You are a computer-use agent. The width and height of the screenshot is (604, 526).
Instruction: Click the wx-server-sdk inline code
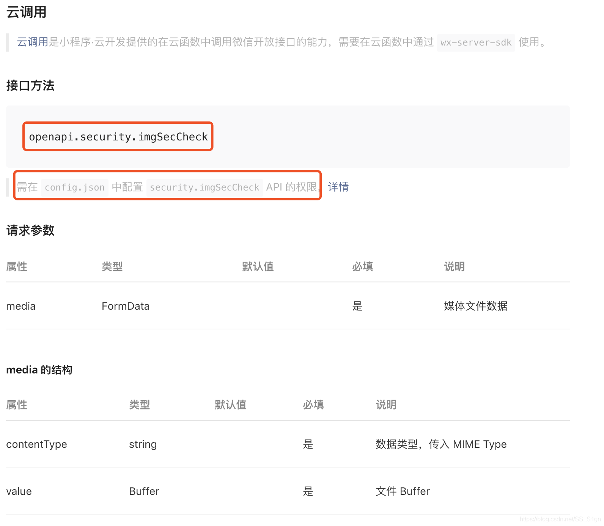pos(476,43)
